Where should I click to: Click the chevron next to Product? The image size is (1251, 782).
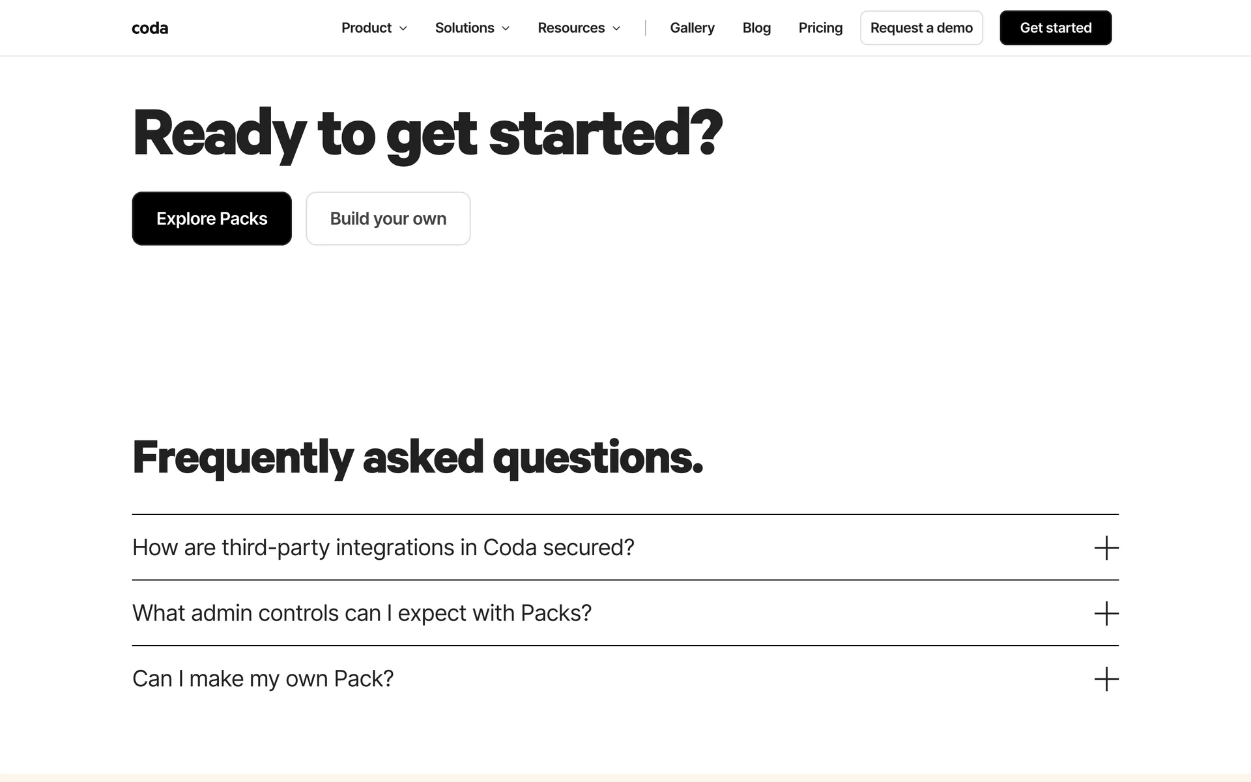coord(403,29)
